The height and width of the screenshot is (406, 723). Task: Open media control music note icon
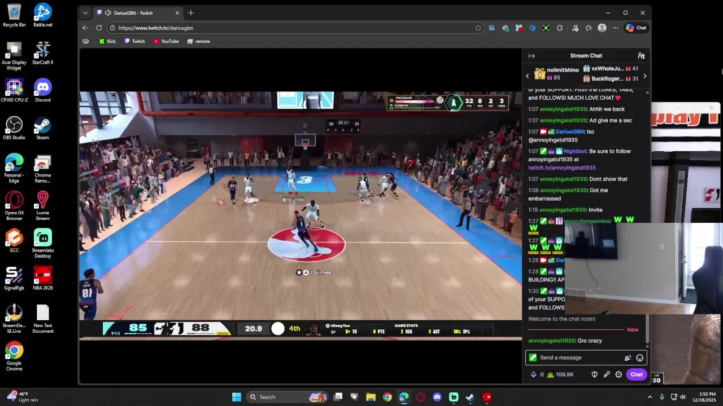[x=575, y=28]
